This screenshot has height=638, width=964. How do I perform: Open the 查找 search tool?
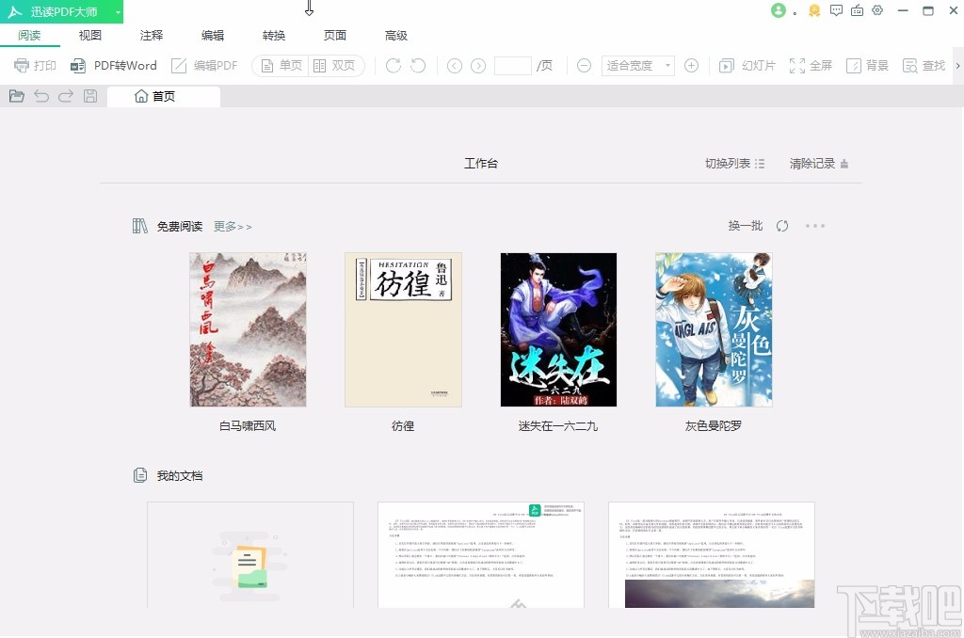click(x=924, y=65)
